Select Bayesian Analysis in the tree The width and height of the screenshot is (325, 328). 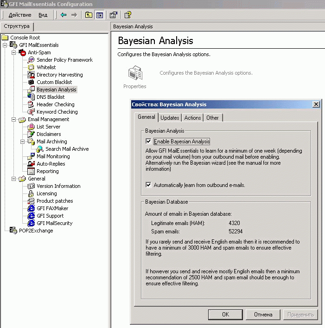coord(57,90)
